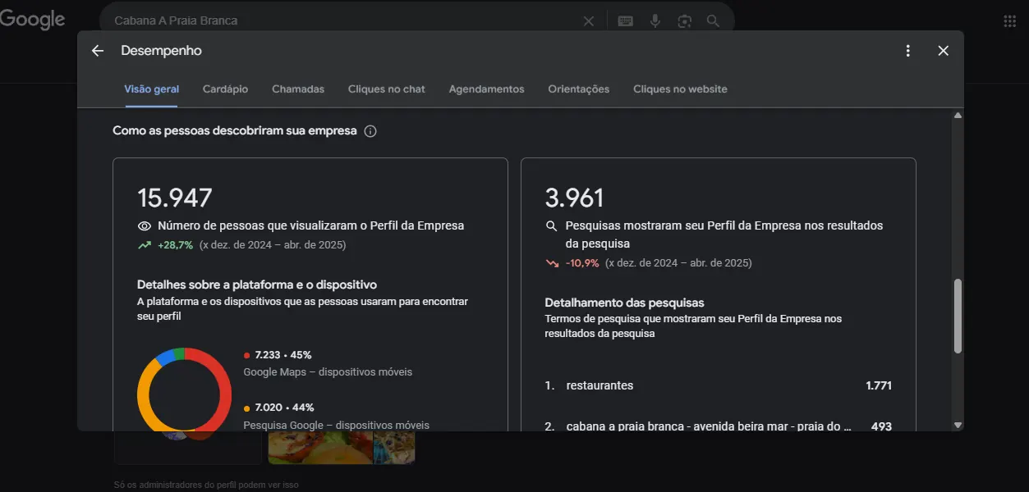
Task: Click 'Google Maps – dispositivos móveis' label
Action: click(x=328, y=372)
